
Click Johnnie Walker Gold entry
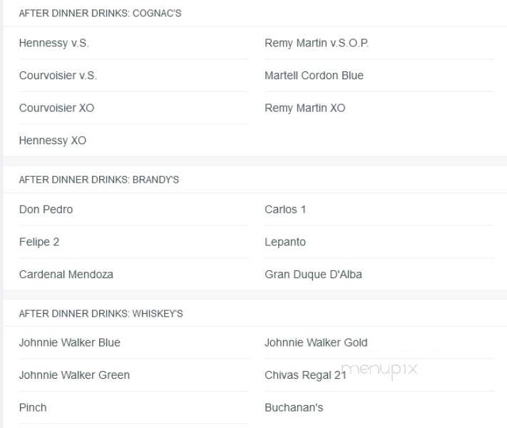316,342
